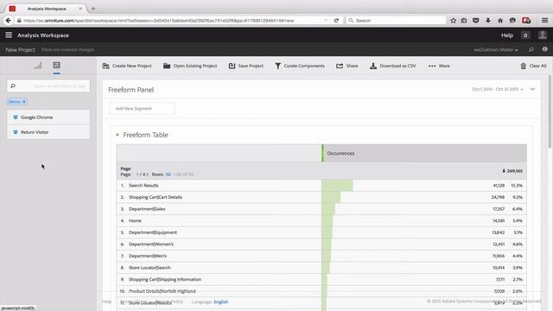Reload the page with the refresh icon
Screen dimensions: 553x311
(336, 21)
